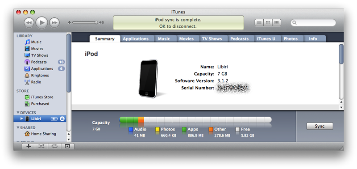This screenshot has width=357, height=169.
Task: Click the Play button
Action: pos(42,23)
